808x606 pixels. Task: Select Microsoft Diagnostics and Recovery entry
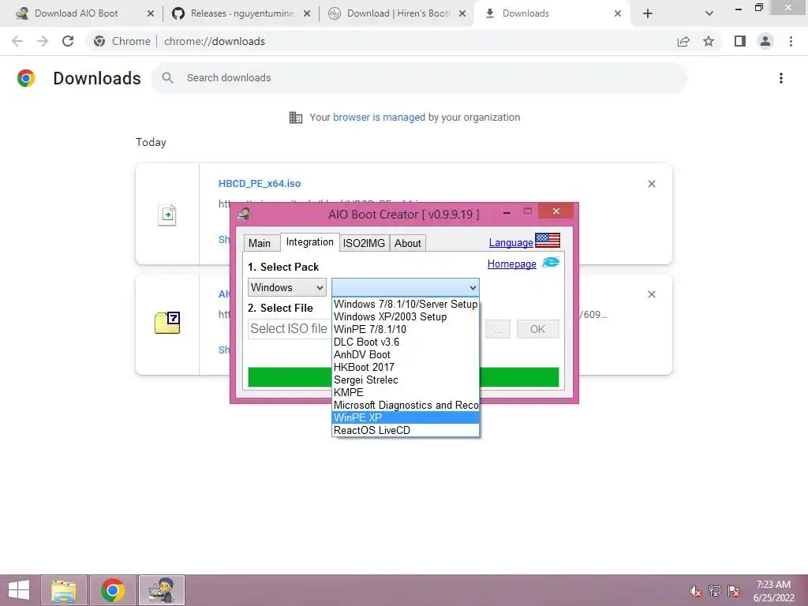pyautogui.click(x=406, y=405)
